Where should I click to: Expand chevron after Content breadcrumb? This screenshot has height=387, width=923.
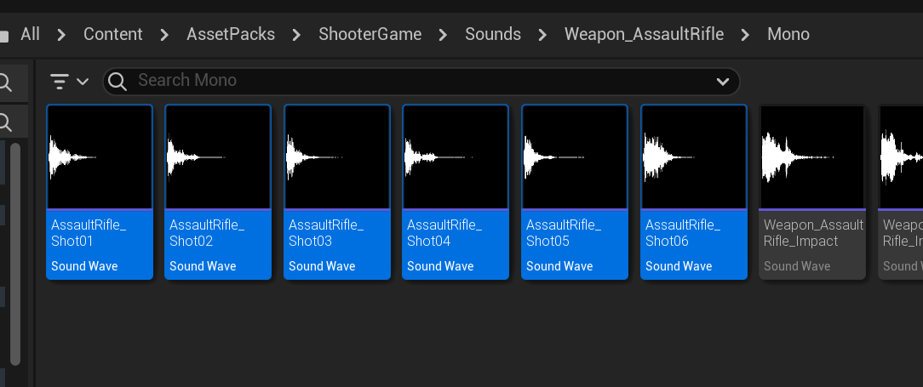click(165, 35)
